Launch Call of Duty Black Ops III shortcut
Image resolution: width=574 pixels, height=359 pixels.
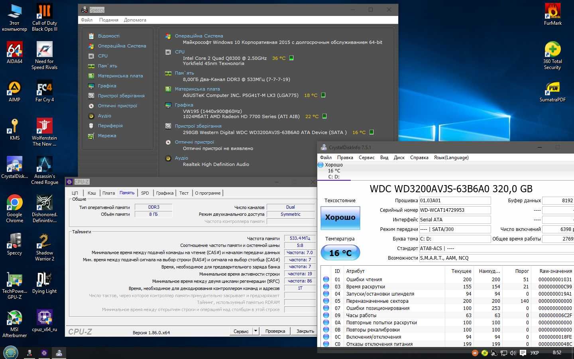(44, 17)
